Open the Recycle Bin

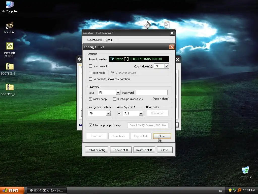coord(245,172)
